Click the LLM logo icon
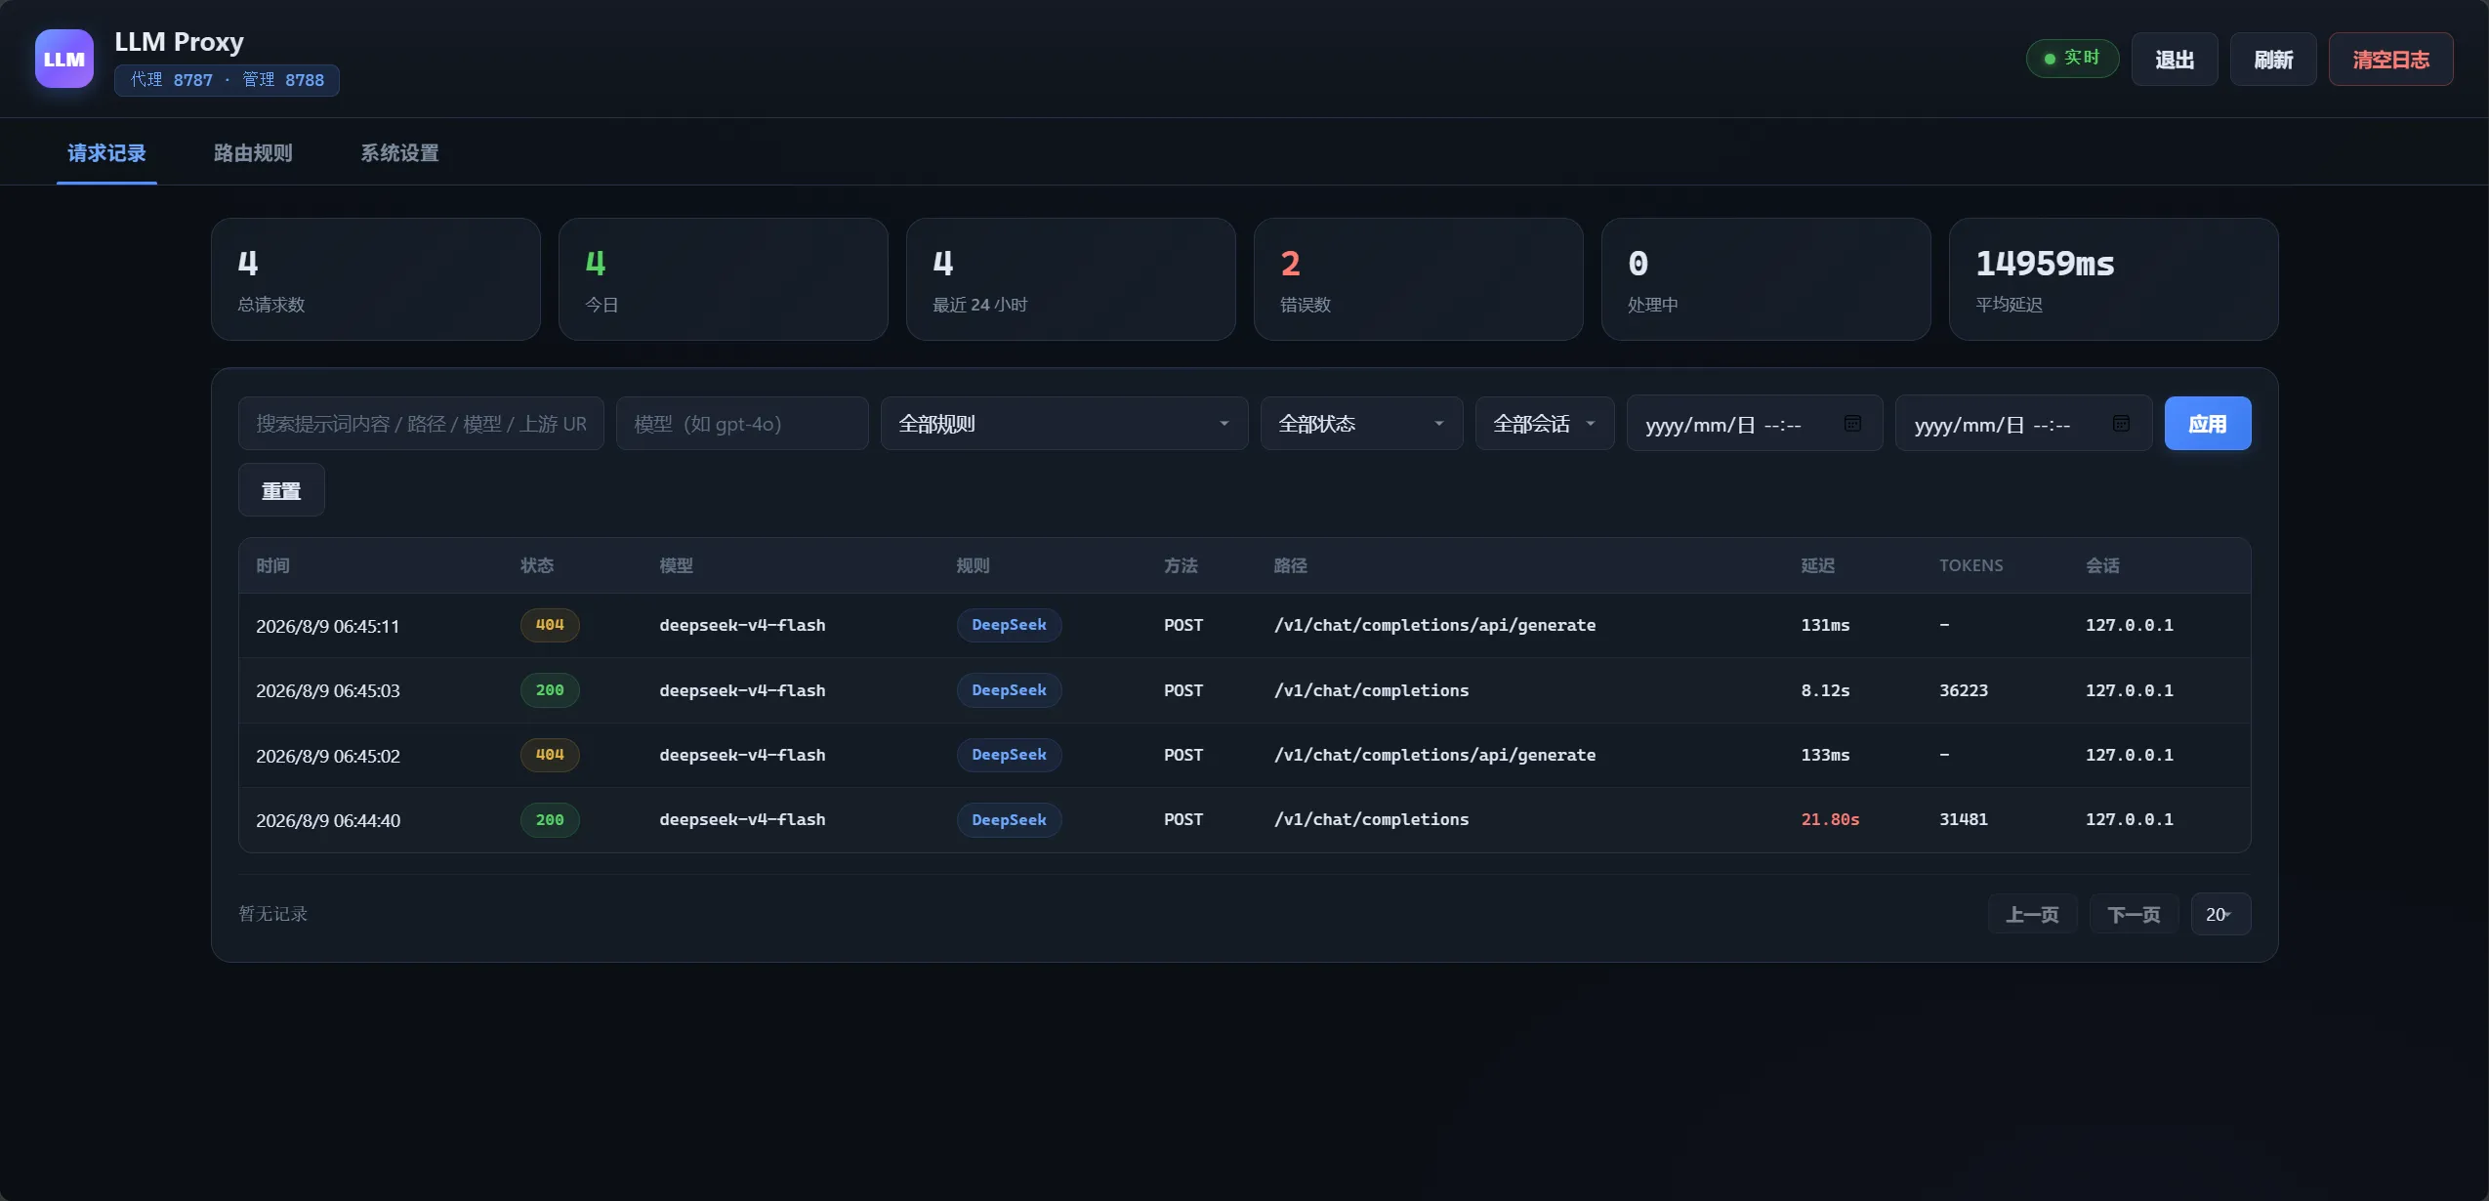The image size is (2489, 1201). tap(64, 59)
